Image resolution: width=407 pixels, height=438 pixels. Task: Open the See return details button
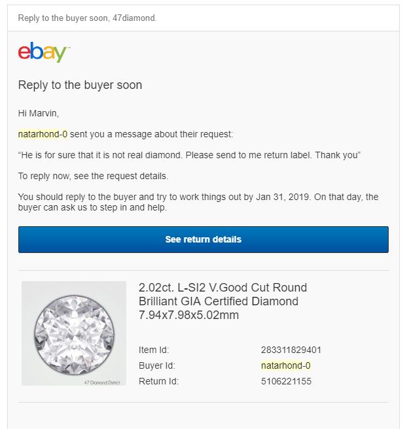[x=203, y=239]
